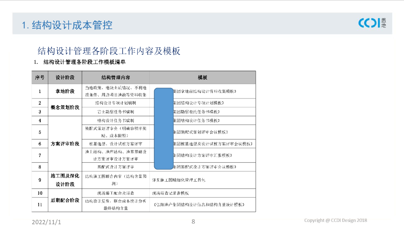Click sequence number 5 in the 序号 column
This screenshot has height=227, width=404.
point(40,132)
